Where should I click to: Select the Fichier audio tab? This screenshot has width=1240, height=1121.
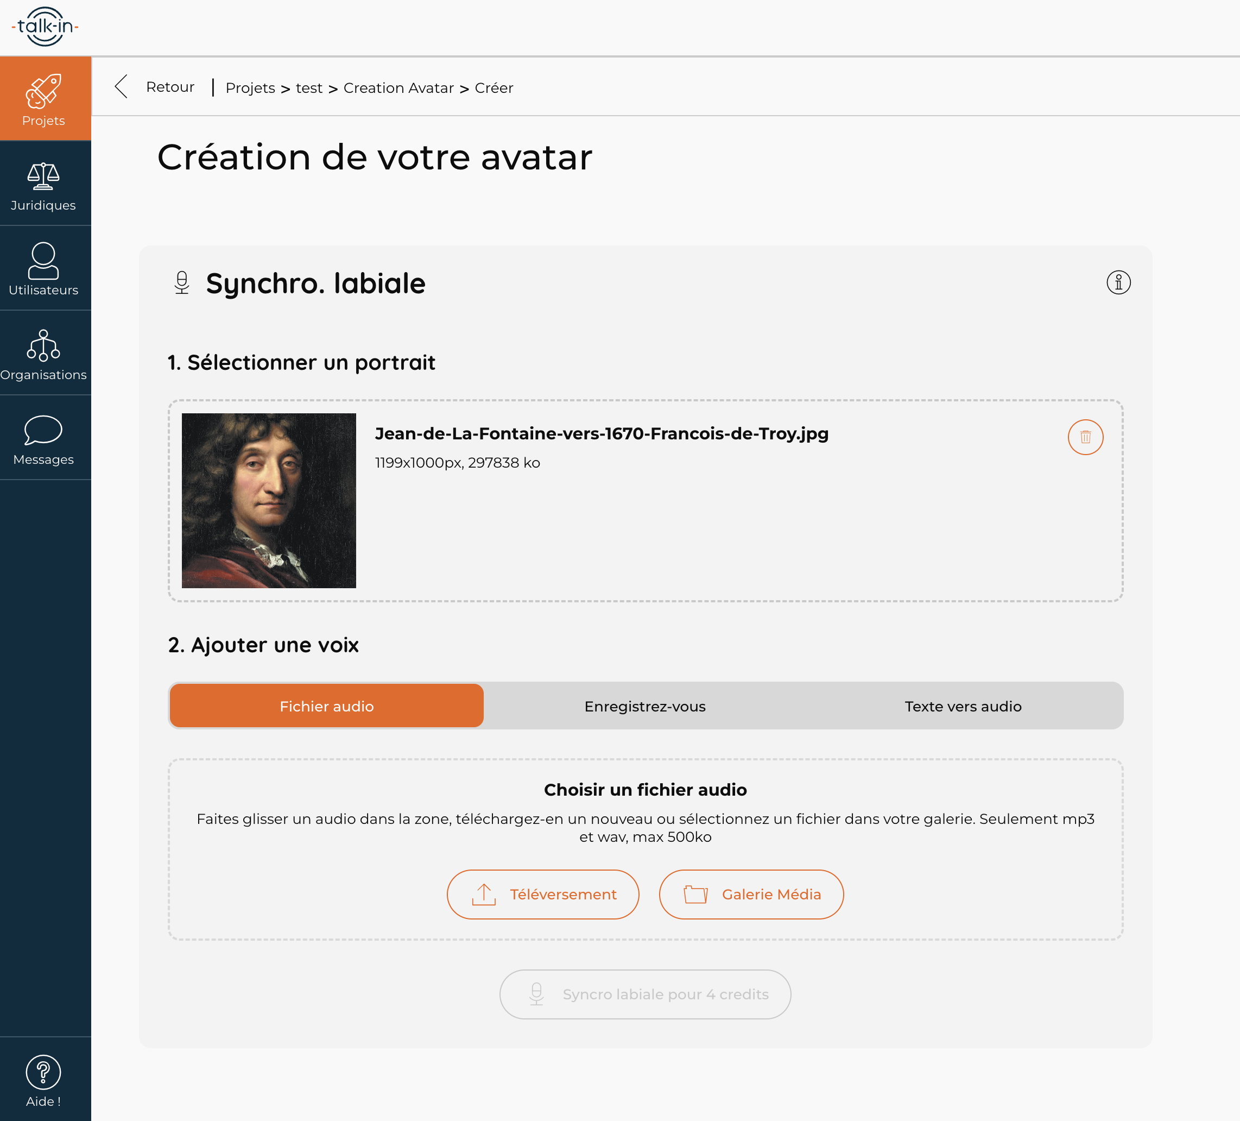click(x=327, y=706)
